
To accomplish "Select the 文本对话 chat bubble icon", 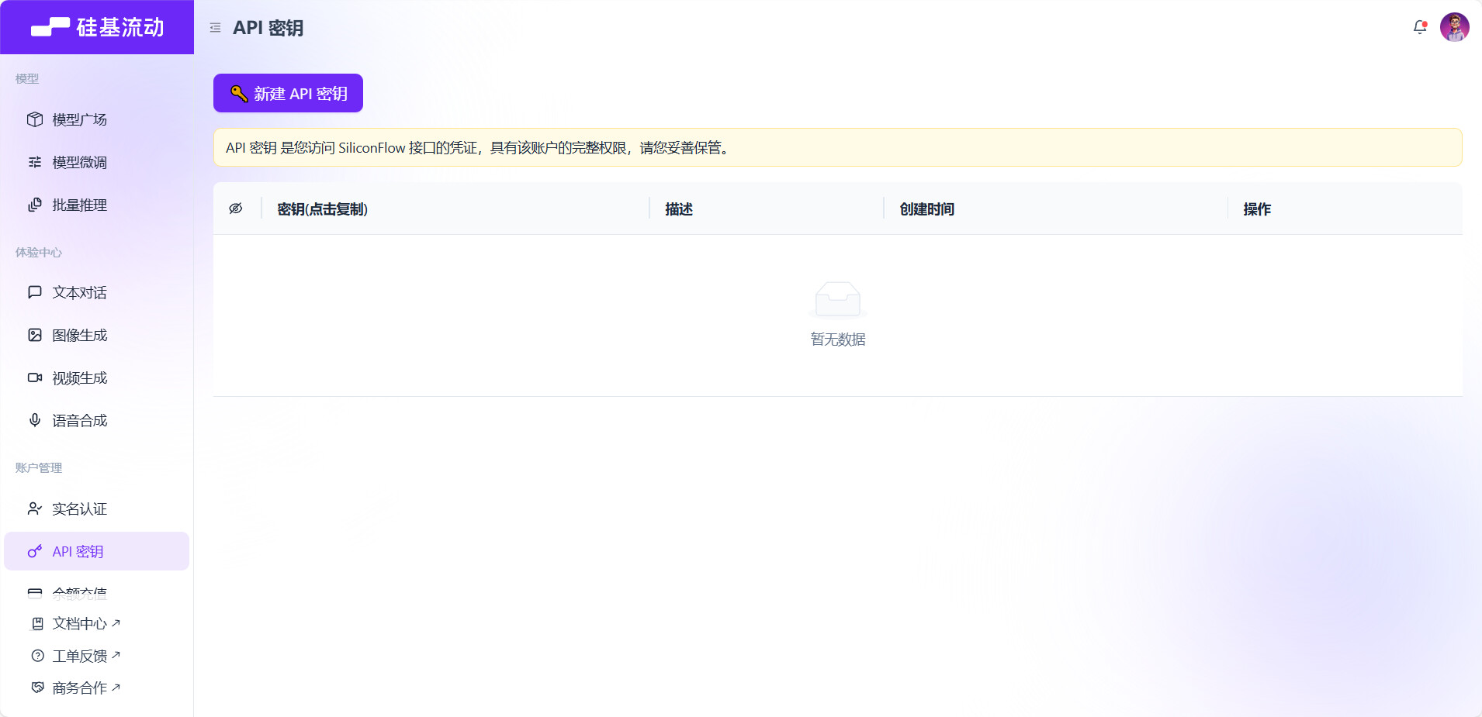I will click(35, 292).
